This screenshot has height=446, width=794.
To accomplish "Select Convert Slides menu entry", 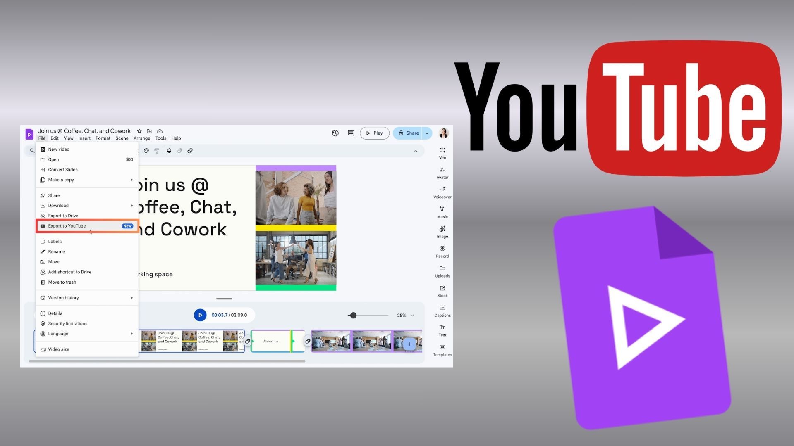I will pyautogui.click(x=87, y=170).
